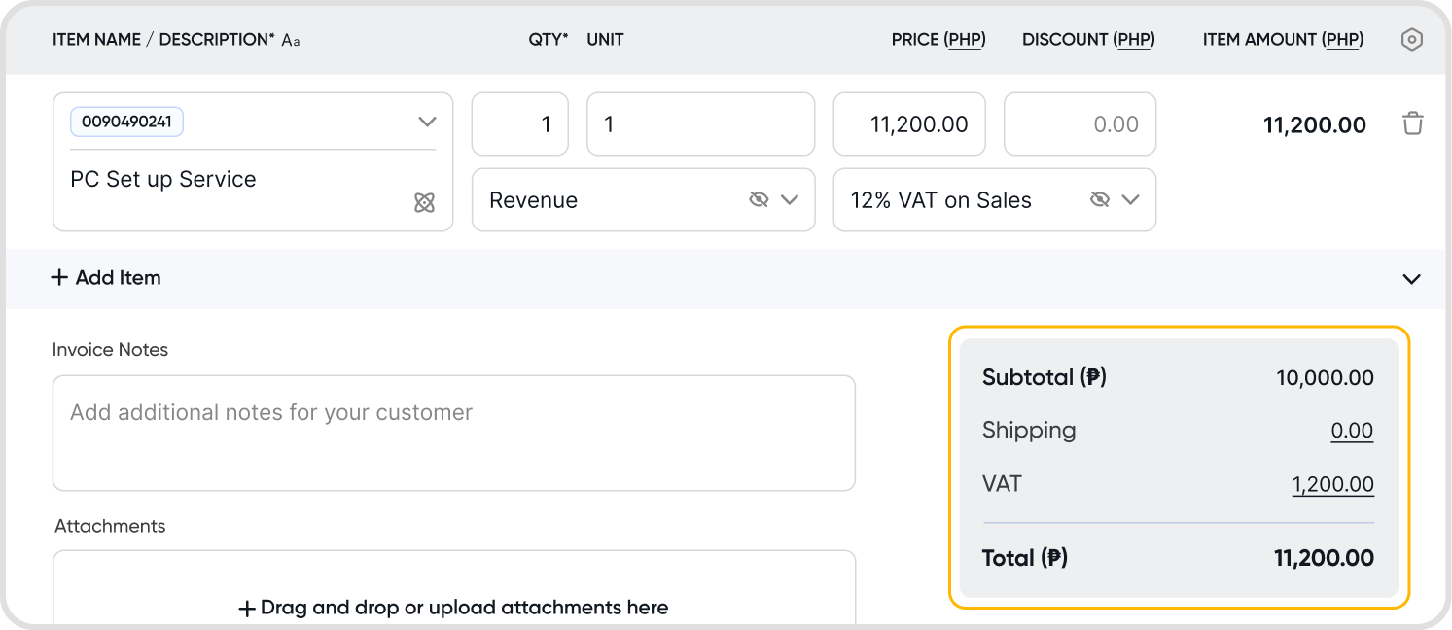This screenshot has height=630, width=1452.
Task: Click the atom icon in description box
Action: (x=424, y=202)
